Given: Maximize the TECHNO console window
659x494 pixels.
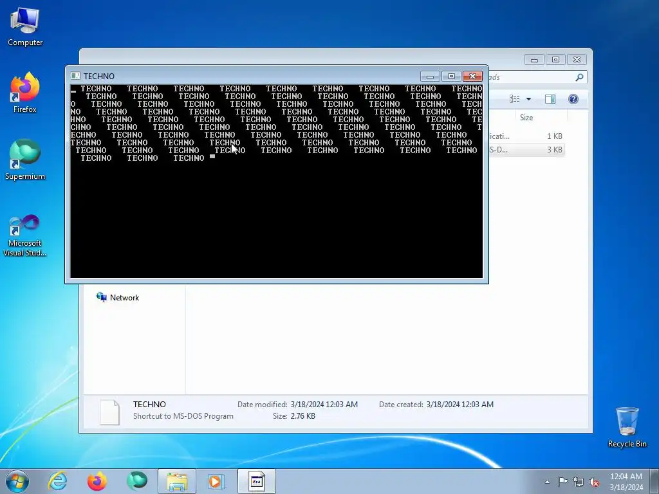Looking at the screenshot, I should coord(451,76).
